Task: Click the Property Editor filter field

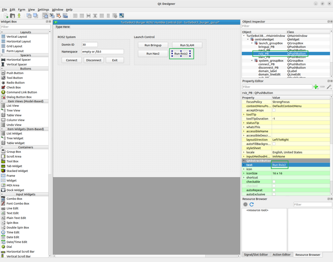Action: point(277,87)
